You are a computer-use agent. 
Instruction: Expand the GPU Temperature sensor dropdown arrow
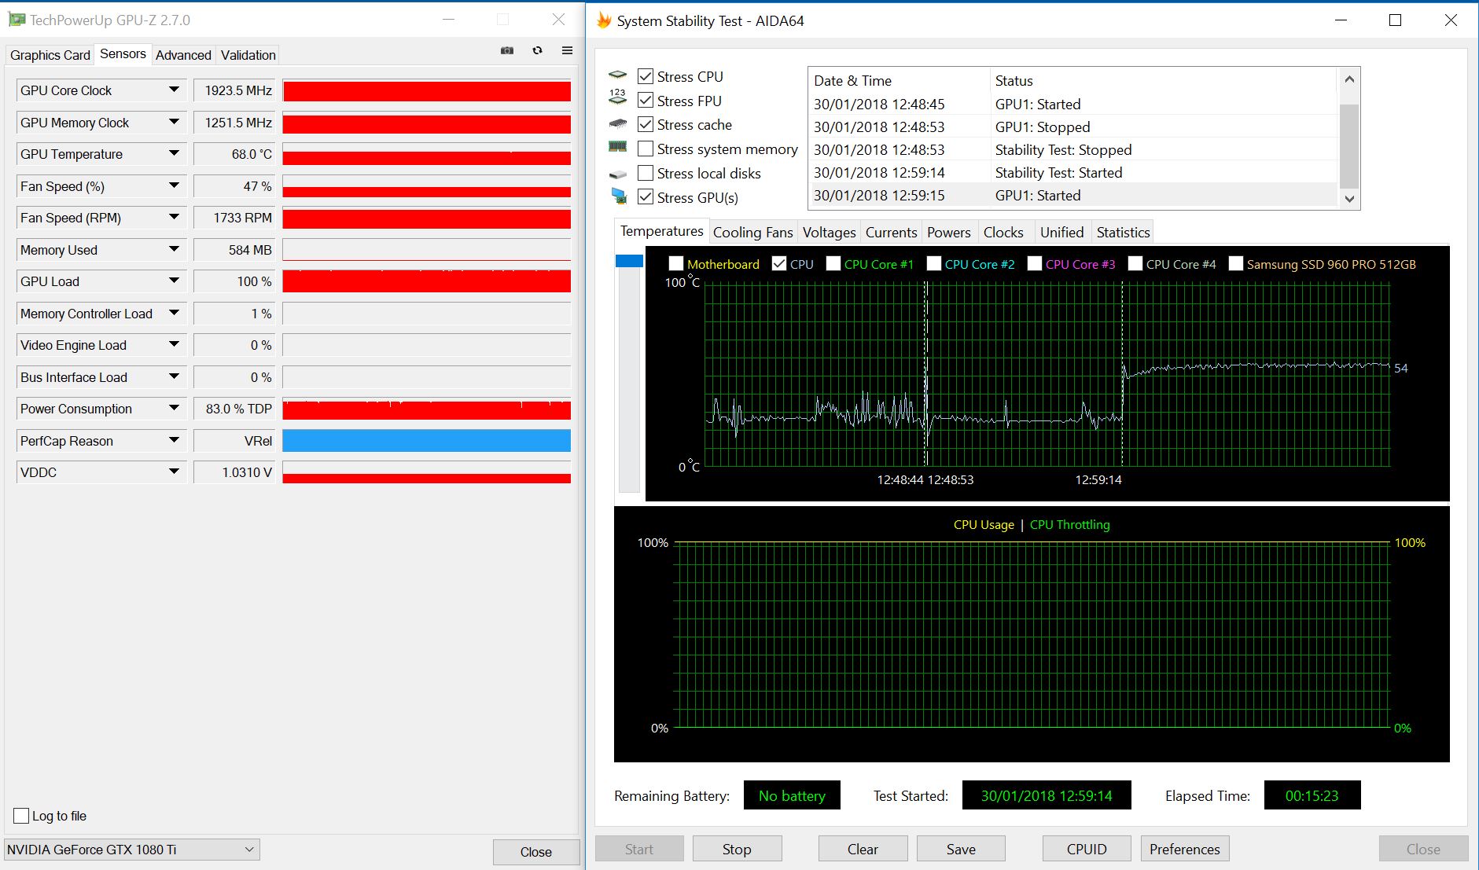[x=174, y=154]
